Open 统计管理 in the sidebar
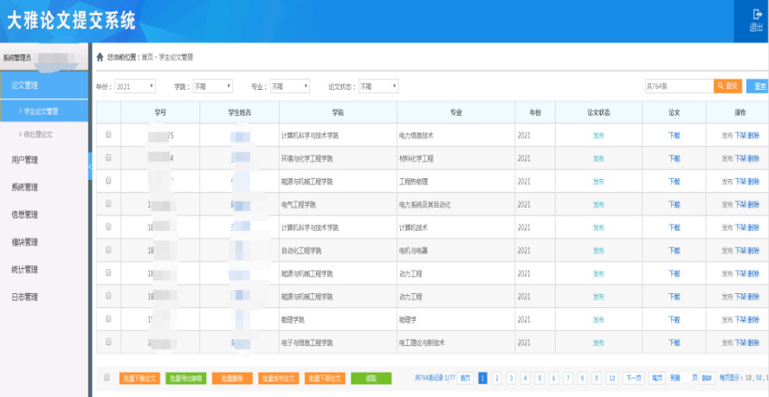Image resolution: width=769 pixels, height=397 pixels. point(25,270)
